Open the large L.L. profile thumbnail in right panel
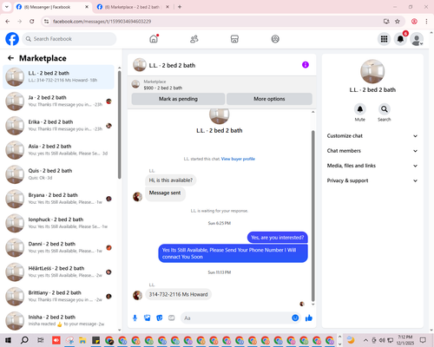The height and width of the screenshot is (347, 434). coord(372,71)
